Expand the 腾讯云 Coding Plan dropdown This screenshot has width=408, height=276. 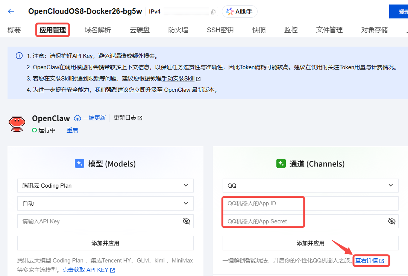click(x=105, y=185)
